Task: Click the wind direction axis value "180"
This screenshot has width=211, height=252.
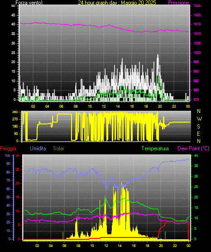Action: pos(15,127)
